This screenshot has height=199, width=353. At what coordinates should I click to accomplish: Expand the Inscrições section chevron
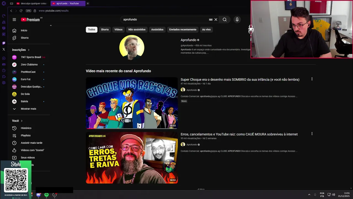coord(29,50)
